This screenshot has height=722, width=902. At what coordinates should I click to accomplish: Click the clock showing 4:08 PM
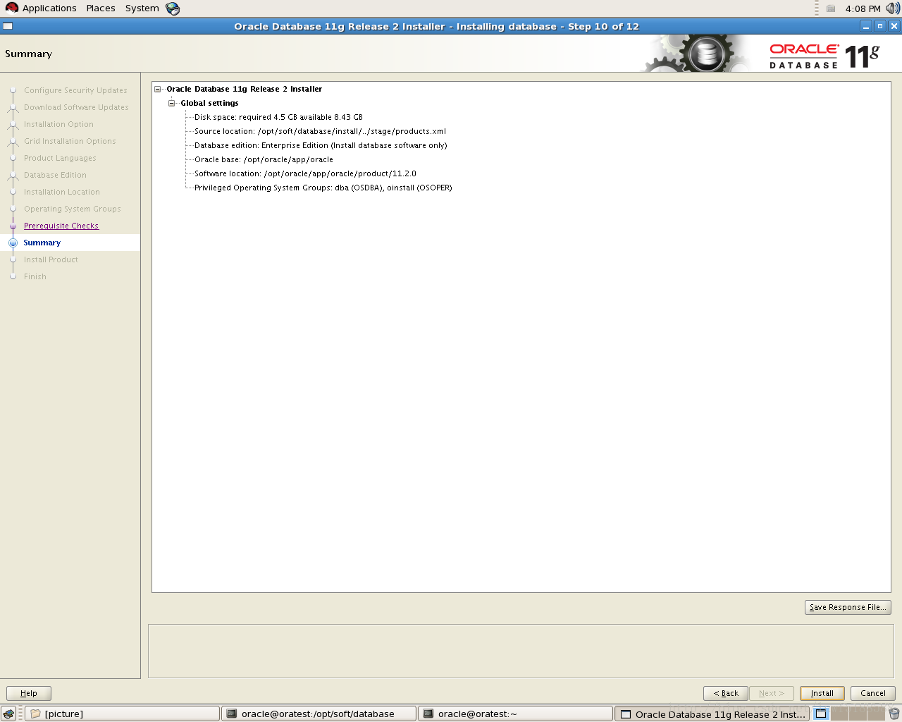[863, 8]
